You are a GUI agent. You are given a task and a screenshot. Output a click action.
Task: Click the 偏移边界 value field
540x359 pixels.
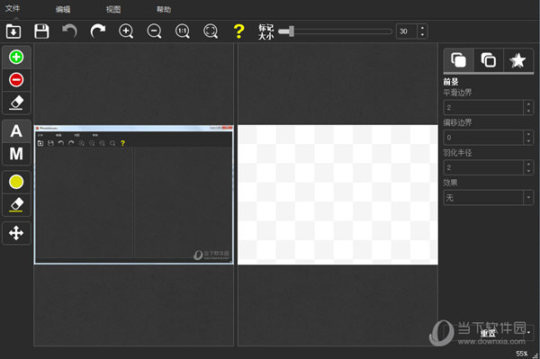click(483, 138)
